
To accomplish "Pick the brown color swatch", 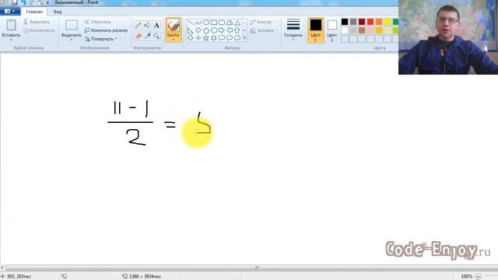I will [362, 30].
